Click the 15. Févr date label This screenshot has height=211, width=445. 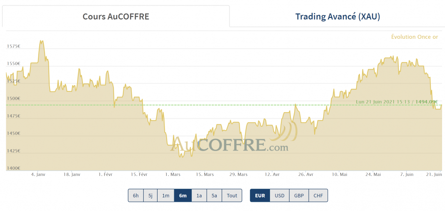tap(139, 174)
